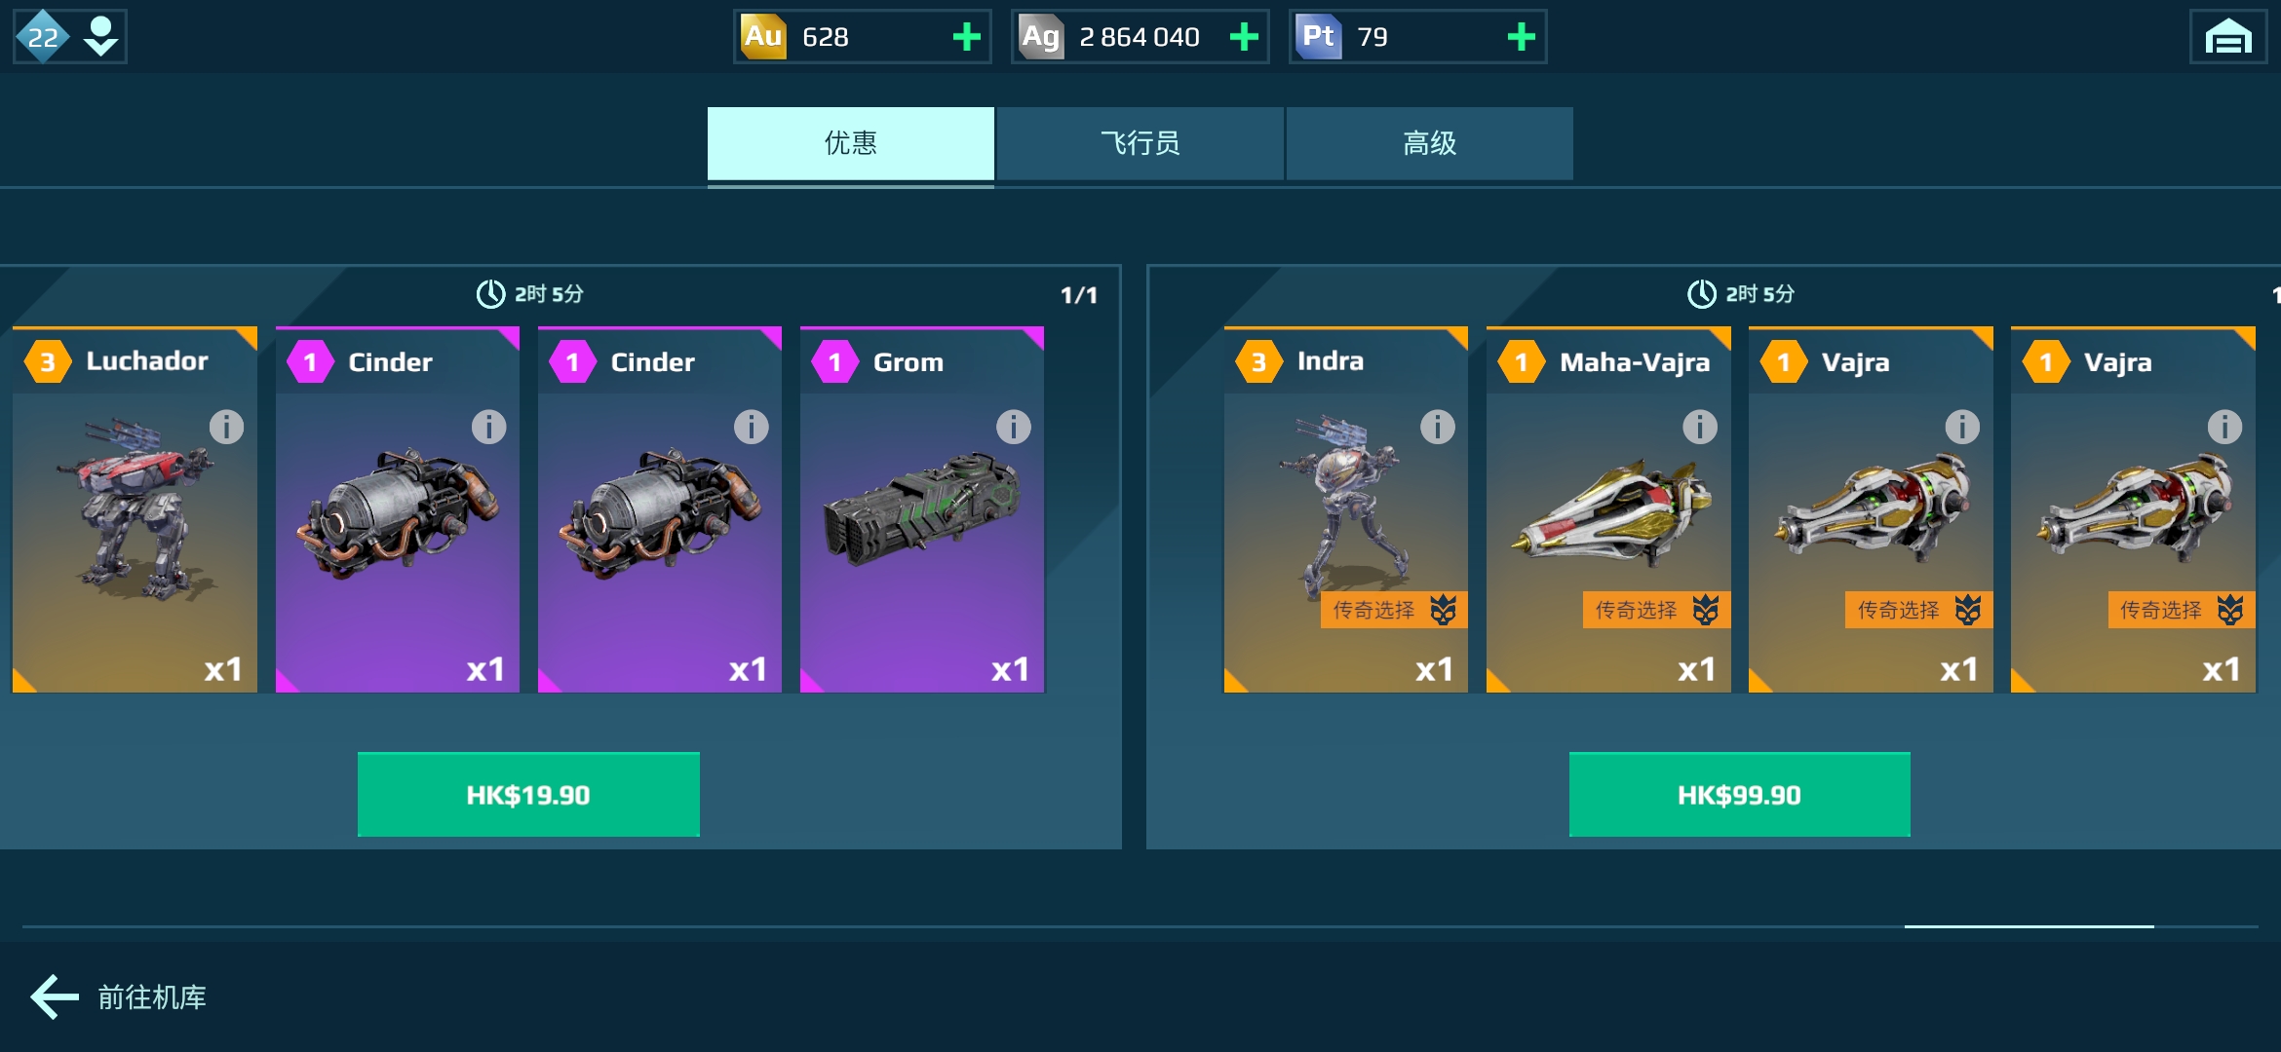Click the back arrow to hangar
This screenshot has height=1052, width=2281.
coord(55,996)
